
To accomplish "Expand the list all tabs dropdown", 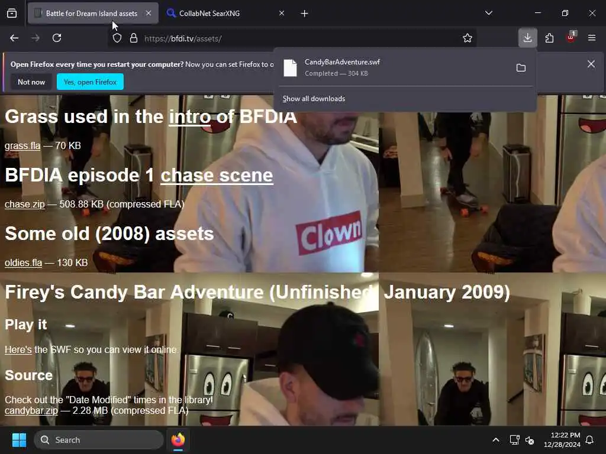I will point(488,13).
